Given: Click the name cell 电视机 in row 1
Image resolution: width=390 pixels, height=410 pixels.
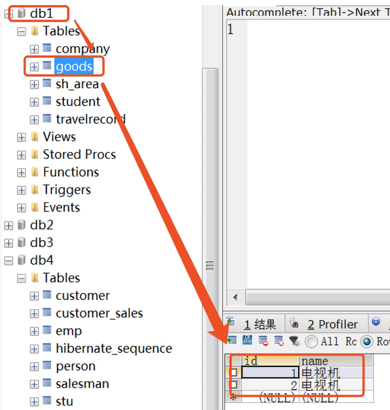Looking at the screenshot, I should pyautogui.click(x=336, y=373).
